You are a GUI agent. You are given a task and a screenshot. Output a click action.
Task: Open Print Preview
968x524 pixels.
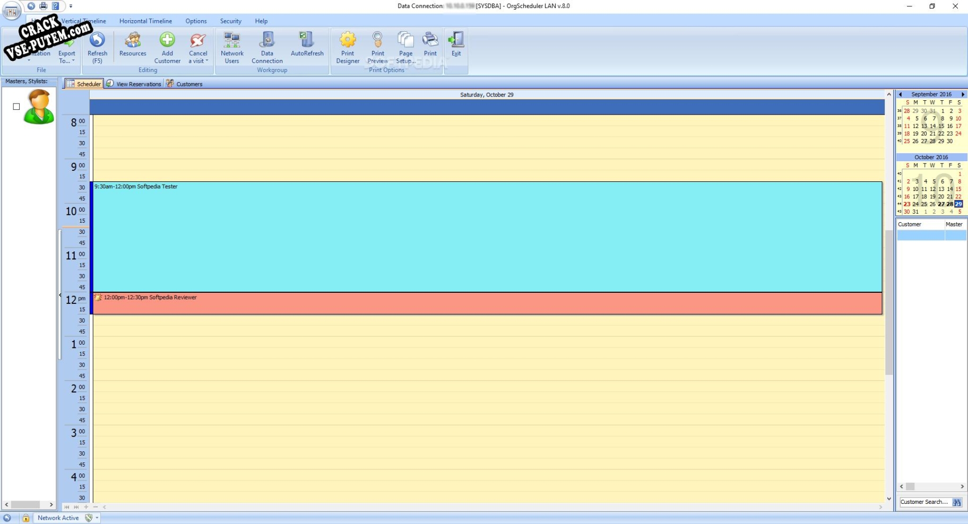377,47
